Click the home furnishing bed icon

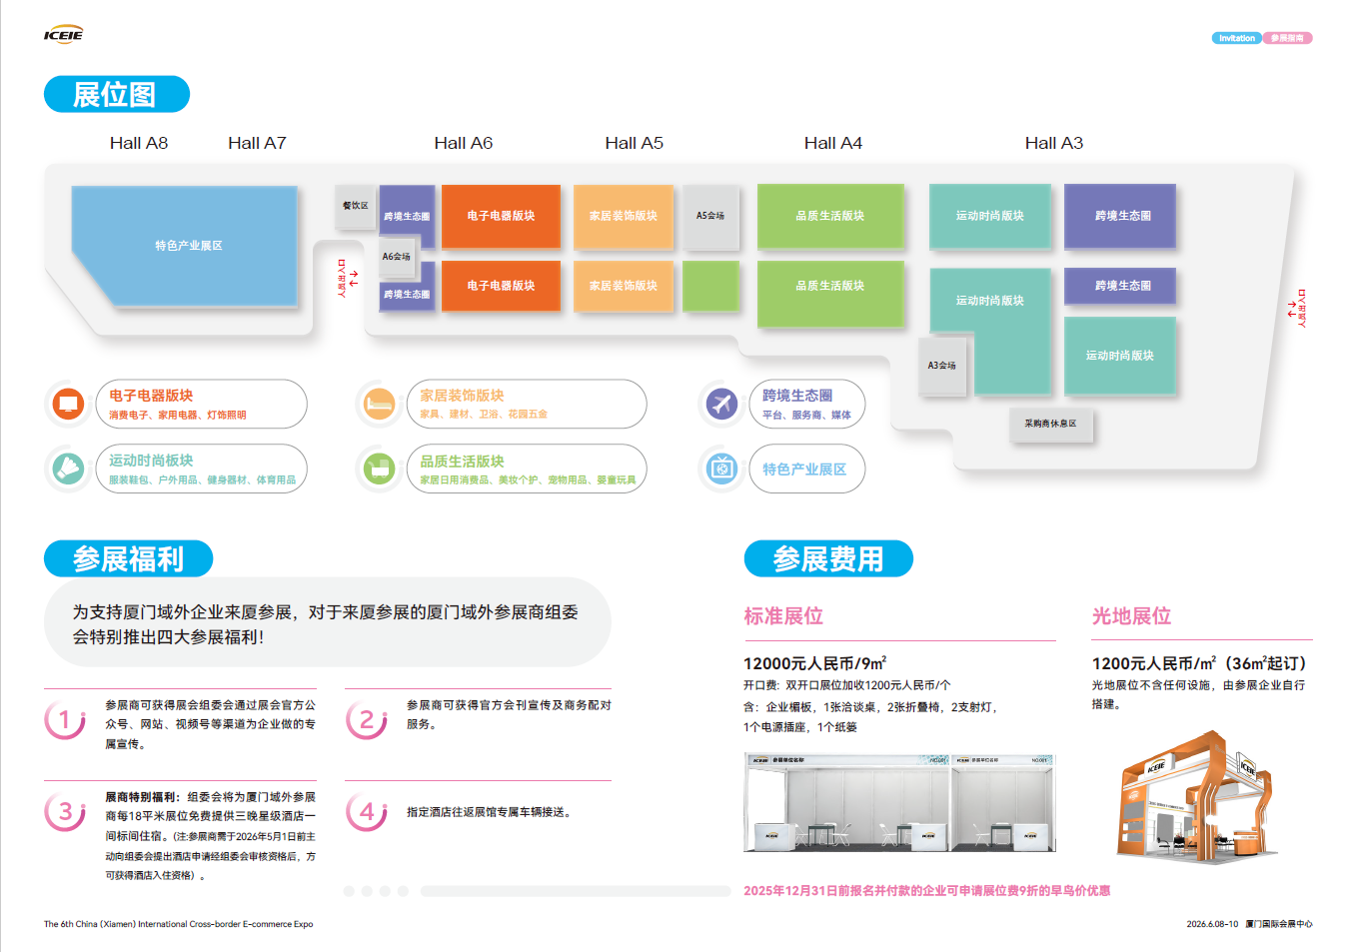379,405
